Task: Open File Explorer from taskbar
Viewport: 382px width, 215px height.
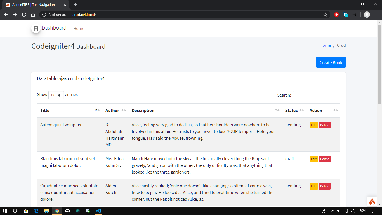Action: click(x=46, y=211)
